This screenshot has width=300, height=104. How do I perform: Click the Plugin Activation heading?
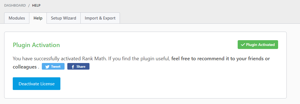36,45
